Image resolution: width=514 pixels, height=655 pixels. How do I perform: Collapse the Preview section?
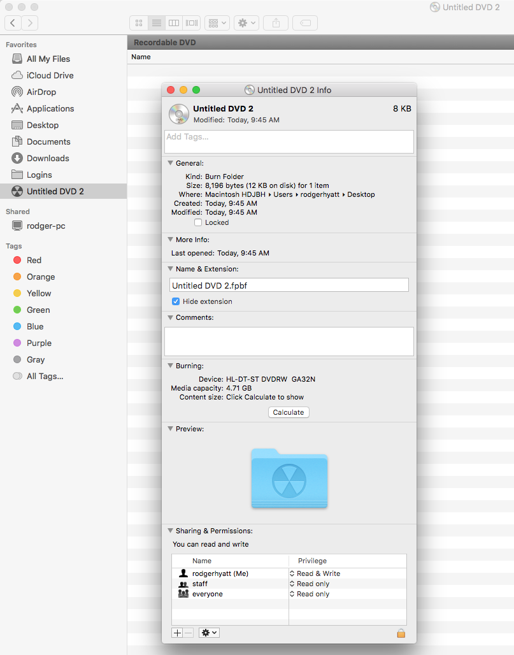[170, 429]
